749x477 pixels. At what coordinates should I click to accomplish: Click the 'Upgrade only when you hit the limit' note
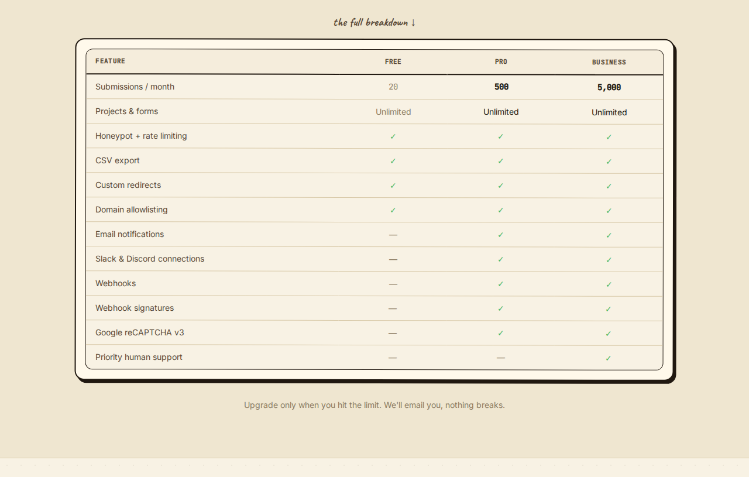pyautogui.click(x=374, y=405)
